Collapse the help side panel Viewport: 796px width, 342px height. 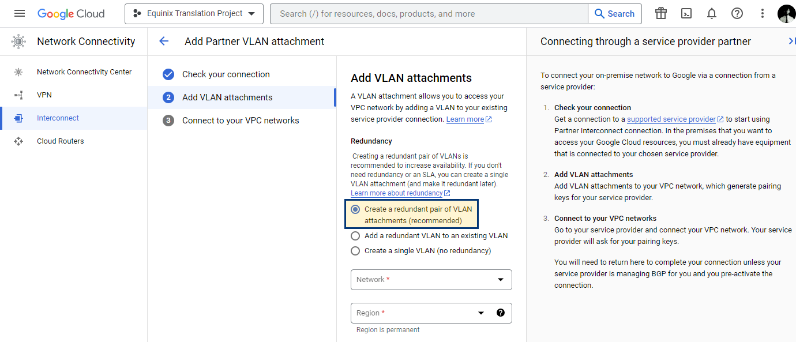[x=791, y=41]
